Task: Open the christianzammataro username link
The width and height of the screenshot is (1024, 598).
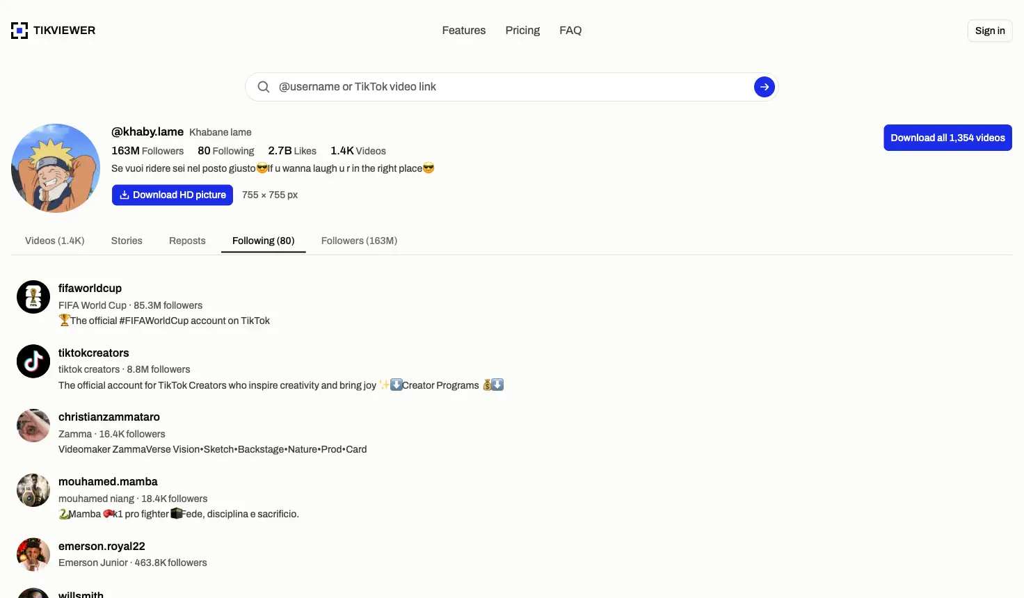Action: click(x=109, y=417)
